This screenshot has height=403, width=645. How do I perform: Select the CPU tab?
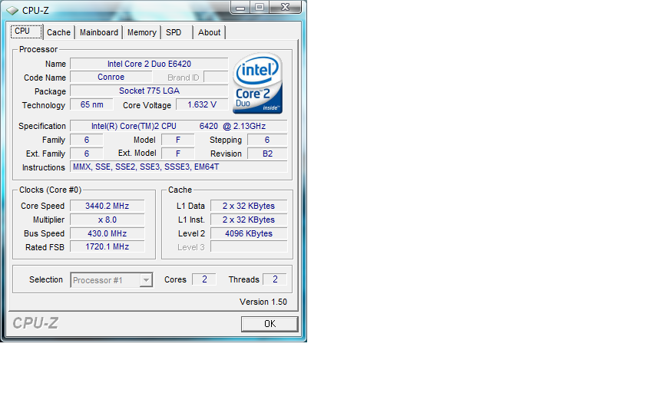coord(26,31)
